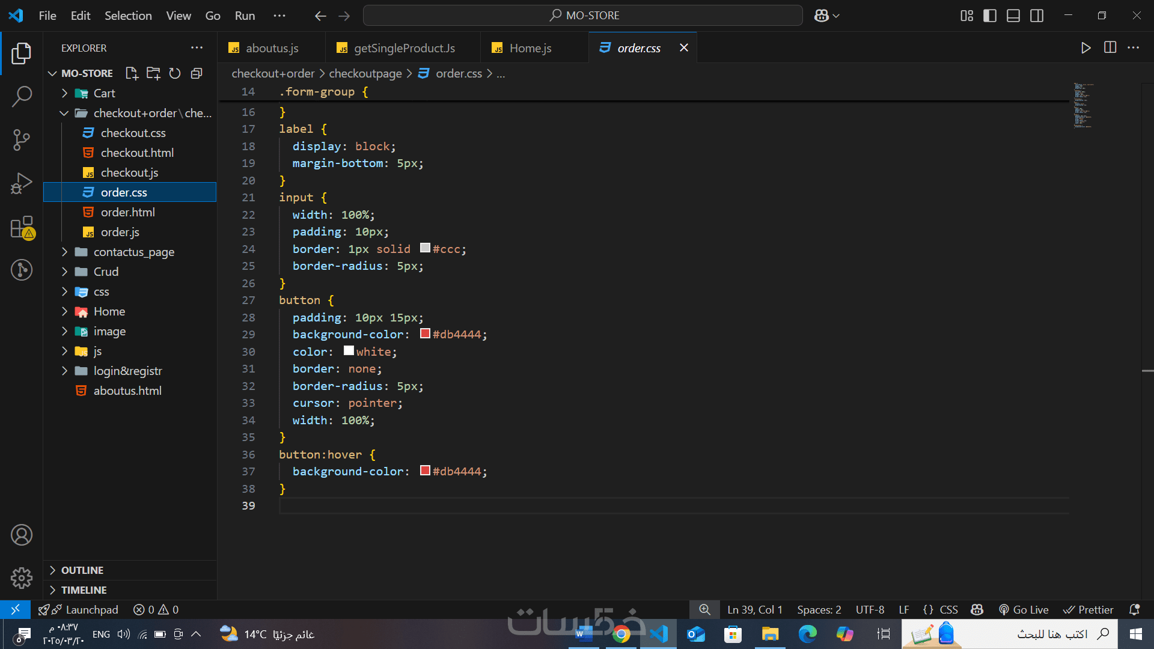Screen dimensions: 1154x649
Task: Open the Extensions view
Action: (22, 228)
